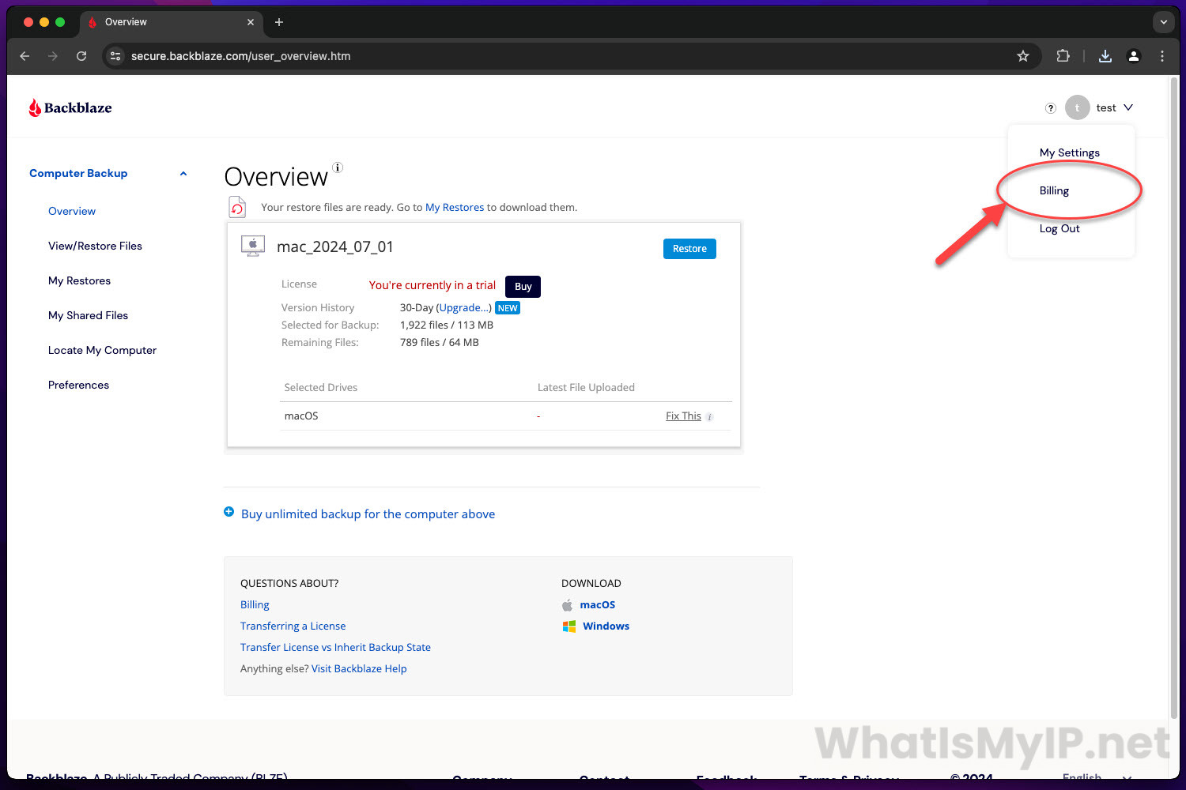Image resolution: width=1186 pixels, height=790 pixels.
Task: Open the browser extensions puzzle icon
Action: [1063, 56]
